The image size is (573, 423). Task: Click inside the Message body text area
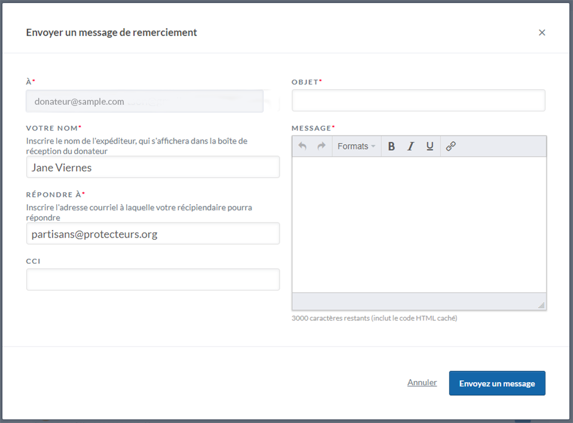[x=418, y=224]
